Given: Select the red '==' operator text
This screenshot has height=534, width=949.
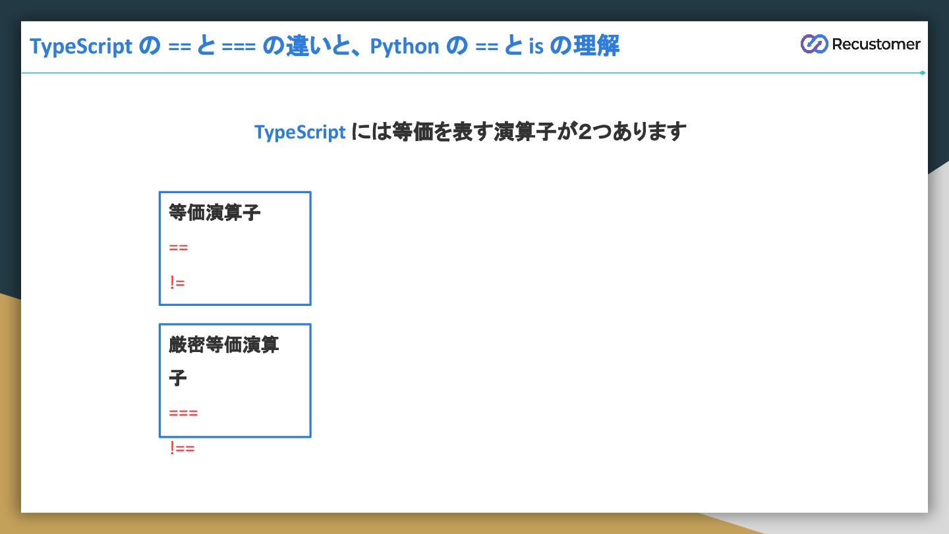Looking at the screenshot, I should tap(179, 248).
